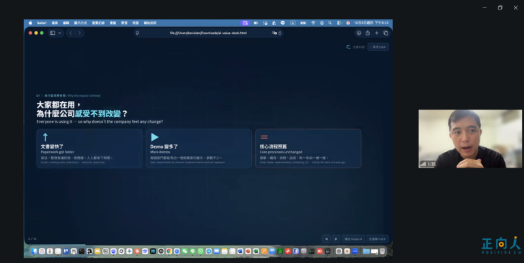Viewport: 524px width, 263px height.
Task: Click the purple screen sharing status icon
Action: (246, 22)
